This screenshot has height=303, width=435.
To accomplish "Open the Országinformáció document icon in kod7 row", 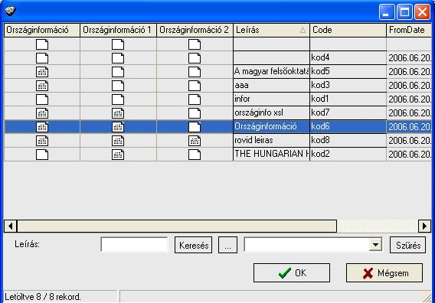I will click(42, 113).
